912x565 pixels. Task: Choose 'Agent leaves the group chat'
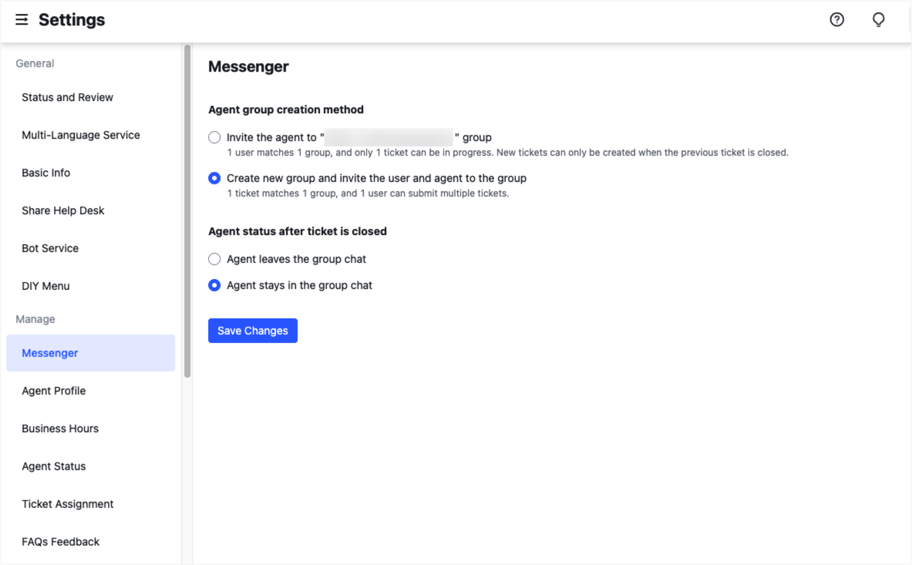click(214, 259)
